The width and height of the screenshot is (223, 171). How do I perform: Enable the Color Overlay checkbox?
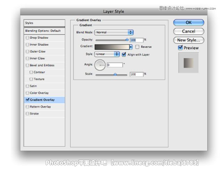coord(27,93)
